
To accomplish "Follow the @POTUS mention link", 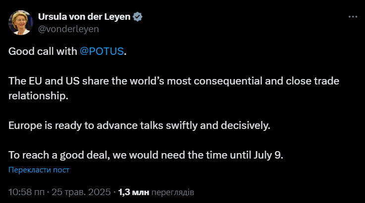I will coord(102,52).
